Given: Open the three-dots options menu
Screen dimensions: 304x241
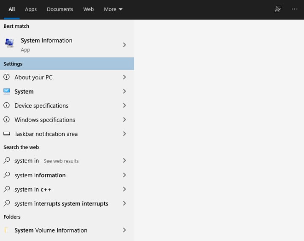Looking at the screenshot, I should (x=294, y=9).
